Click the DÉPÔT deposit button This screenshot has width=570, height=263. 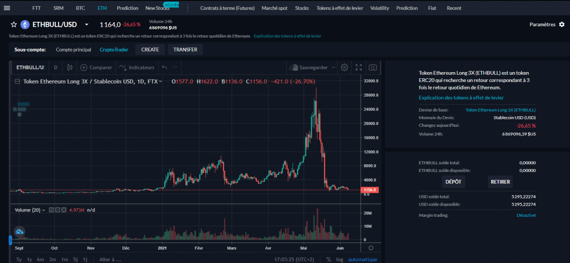(453, 182)
